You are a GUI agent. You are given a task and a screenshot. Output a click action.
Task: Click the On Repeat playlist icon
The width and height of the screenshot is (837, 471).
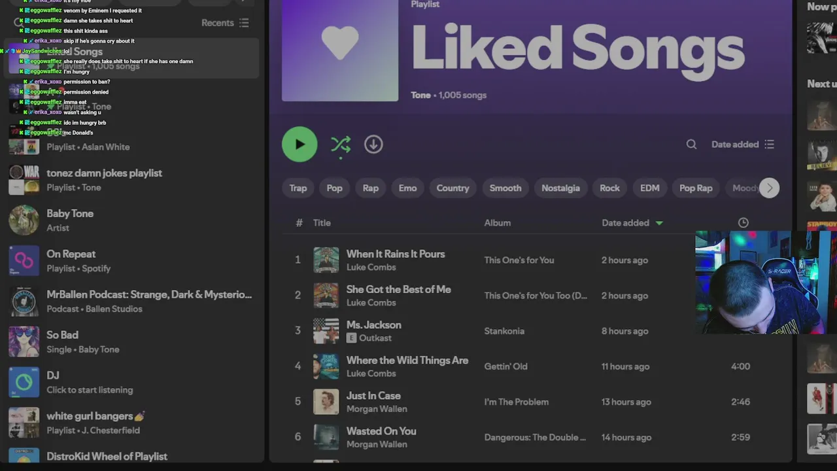coord(24,261)
